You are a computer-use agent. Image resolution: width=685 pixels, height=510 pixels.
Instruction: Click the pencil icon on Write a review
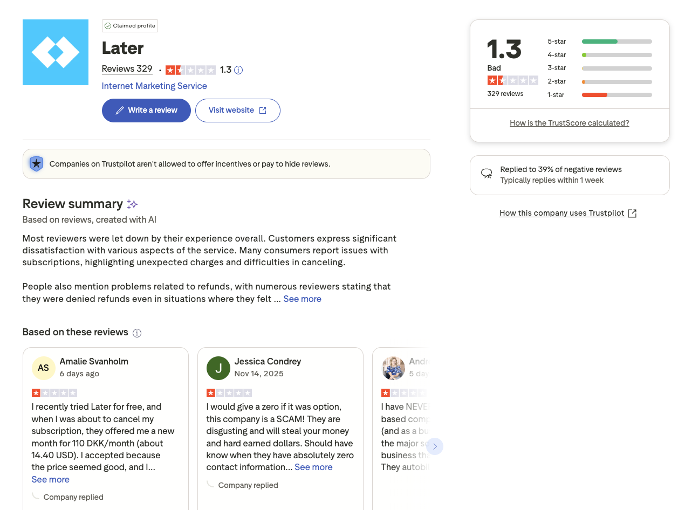[x=121, y=110]
